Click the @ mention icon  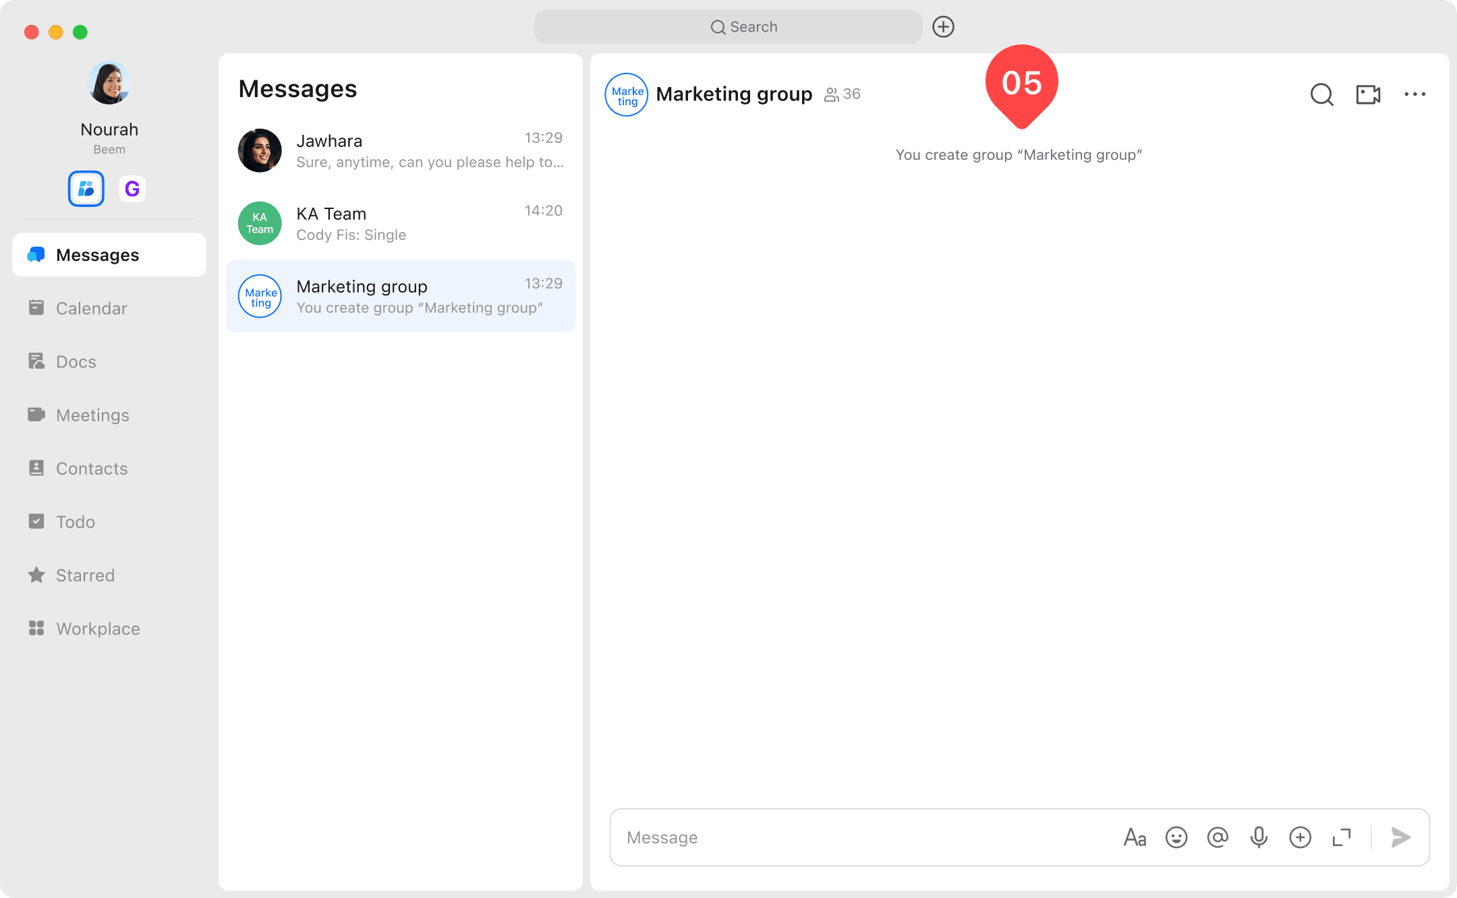tap(1218, 837)
